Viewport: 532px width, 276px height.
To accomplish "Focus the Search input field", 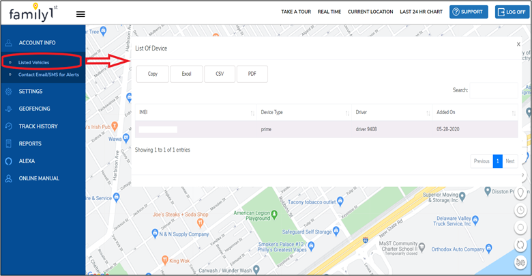I will (494, 90).
